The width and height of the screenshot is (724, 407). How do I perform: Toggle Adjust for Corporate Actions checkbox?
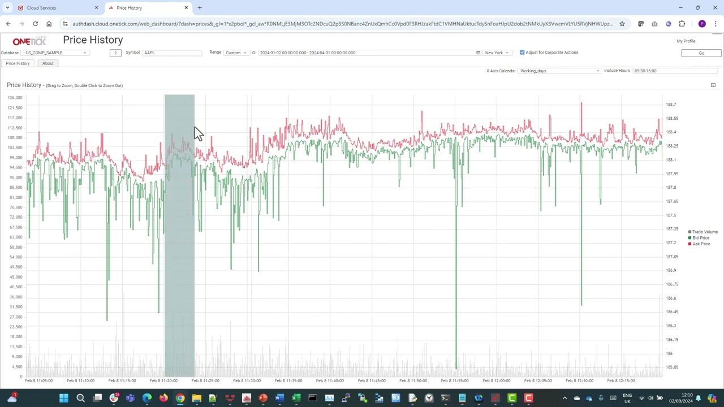coord(522,53)
